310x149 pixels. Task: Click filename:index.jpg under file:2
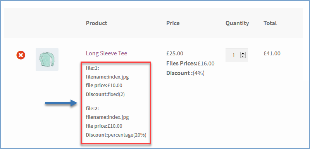(107, 117)
